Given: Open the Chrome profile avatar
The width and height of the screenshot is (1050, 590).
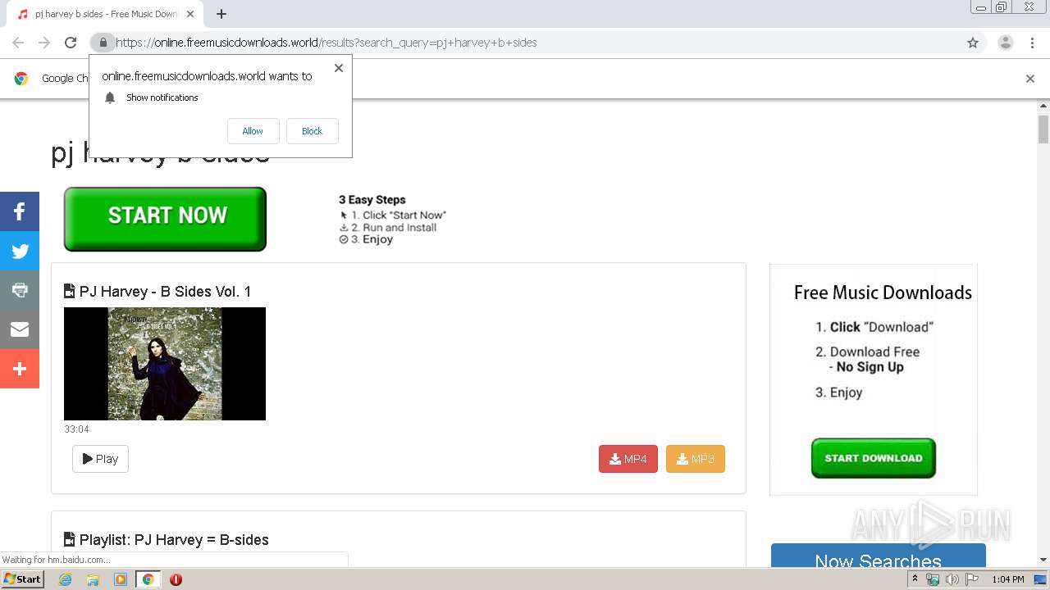Looking at the screenshot, I should (x=1006, y=43).
